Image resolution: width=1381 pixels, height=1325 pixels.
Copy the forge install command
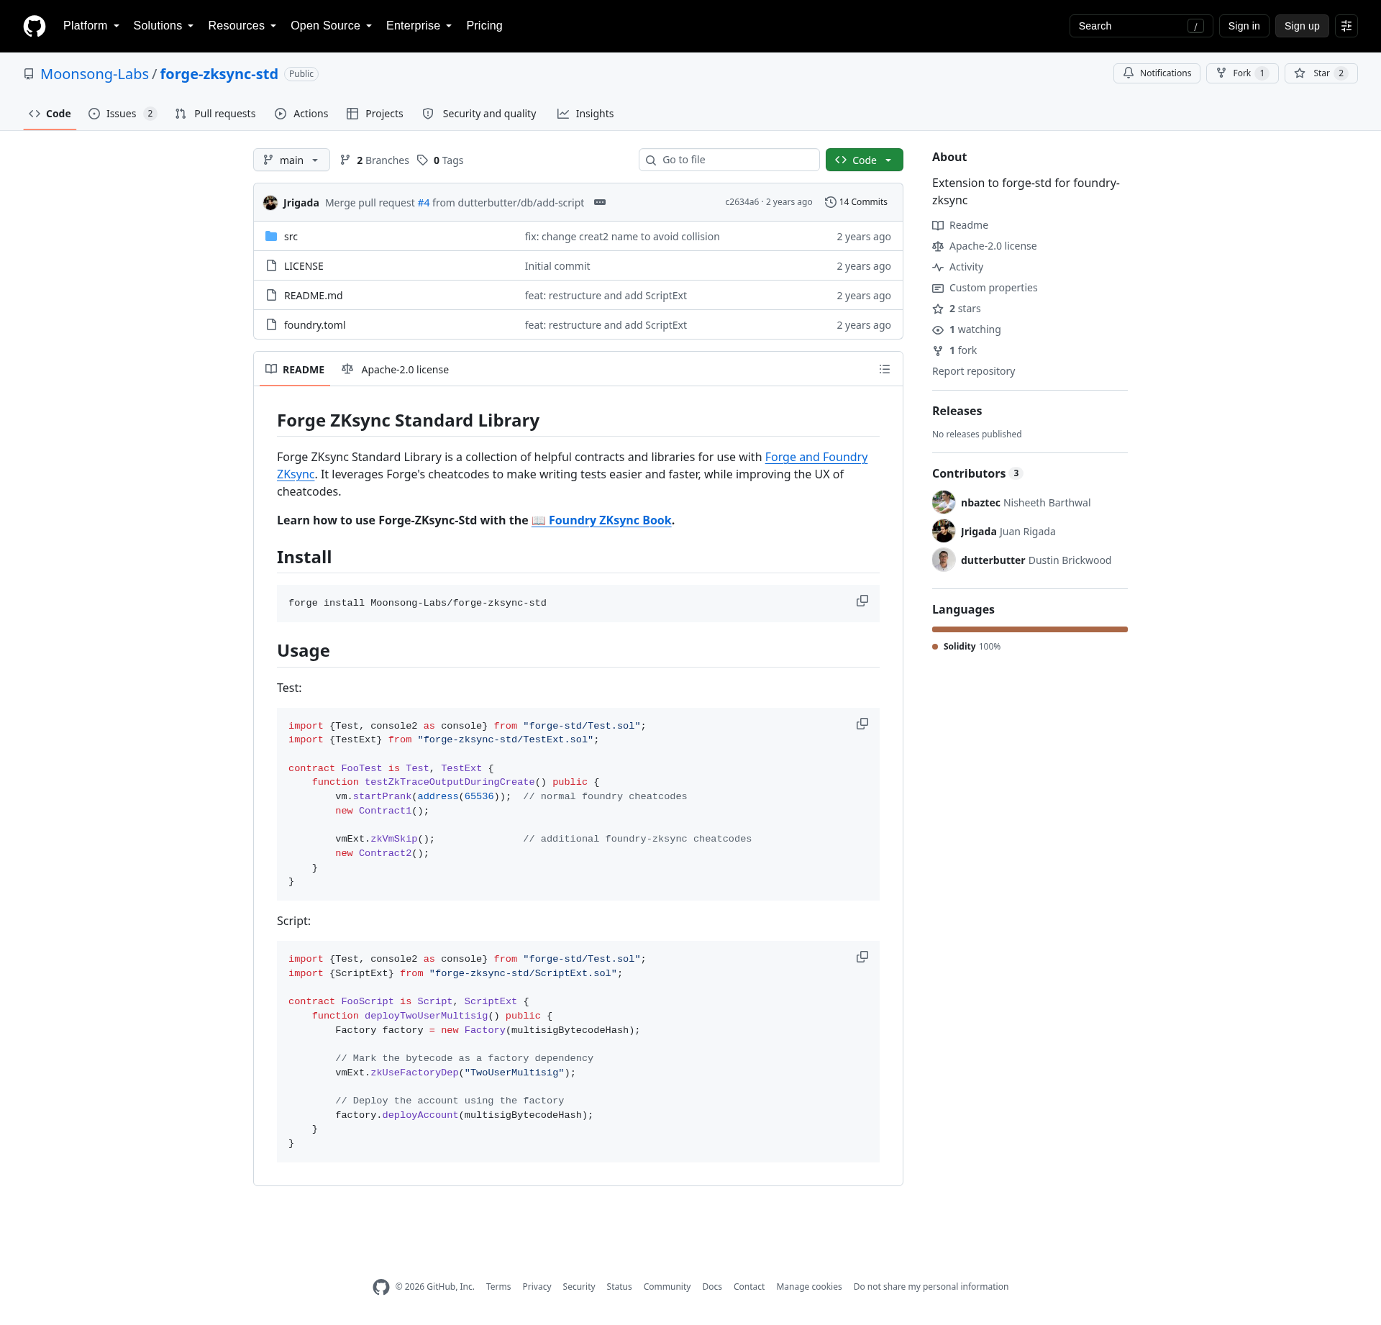(862, 601)
